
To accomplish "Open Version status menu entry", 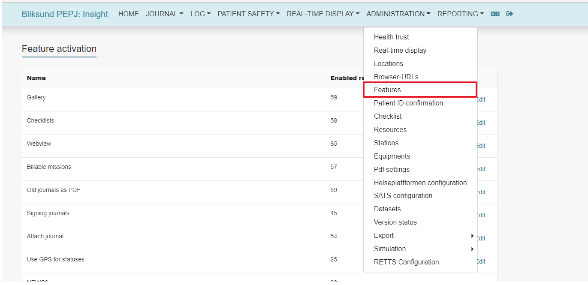I will point(420,222).
